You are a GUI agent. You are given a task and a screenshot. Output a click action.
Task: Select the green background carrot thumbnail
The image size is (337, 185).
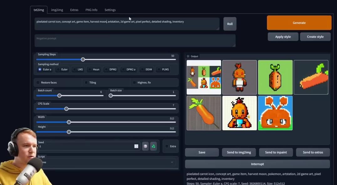click(275, 77)
